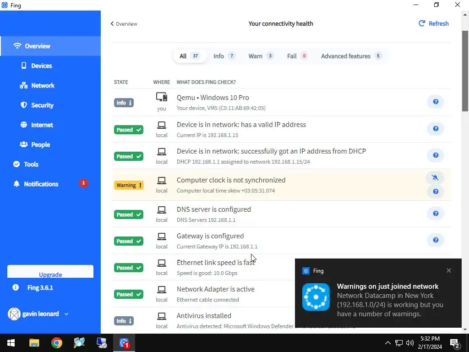Click the Refresh button
Image resolution: width=469 pixels, height=352 pixels.
coord(433,24)
